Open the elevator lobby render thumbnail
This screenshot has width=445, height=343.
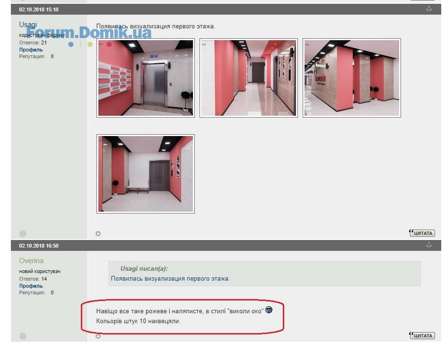(x=146, y=78)
